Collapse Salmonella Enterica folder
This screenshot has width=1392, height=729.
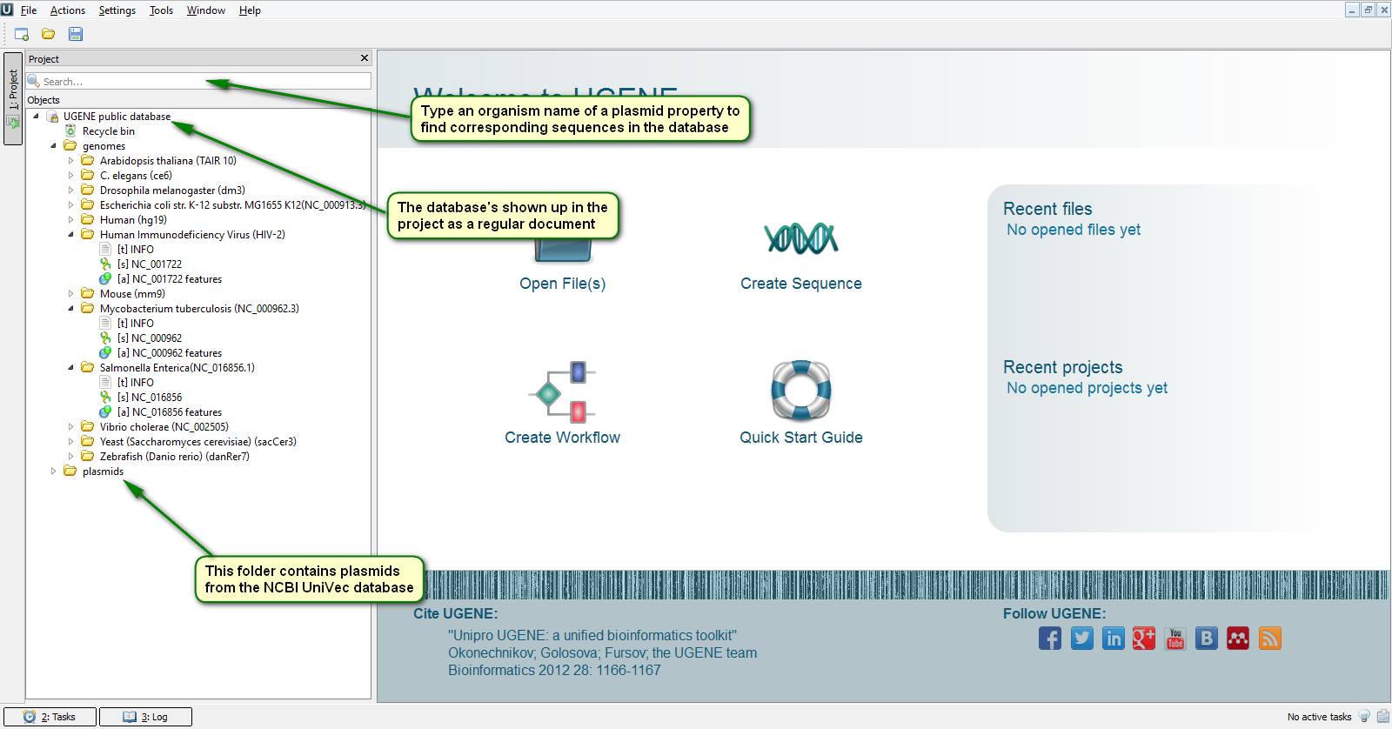(70, 368)
